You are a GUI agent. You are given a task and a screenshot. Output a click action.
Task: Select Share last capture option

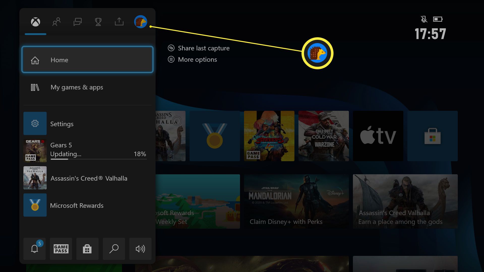coord(203,48)
